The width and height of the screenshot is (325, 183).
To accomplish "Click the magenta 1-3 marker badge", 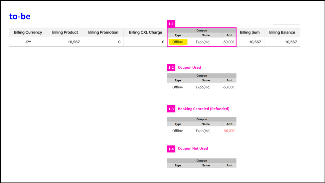I will coord(171,109).
